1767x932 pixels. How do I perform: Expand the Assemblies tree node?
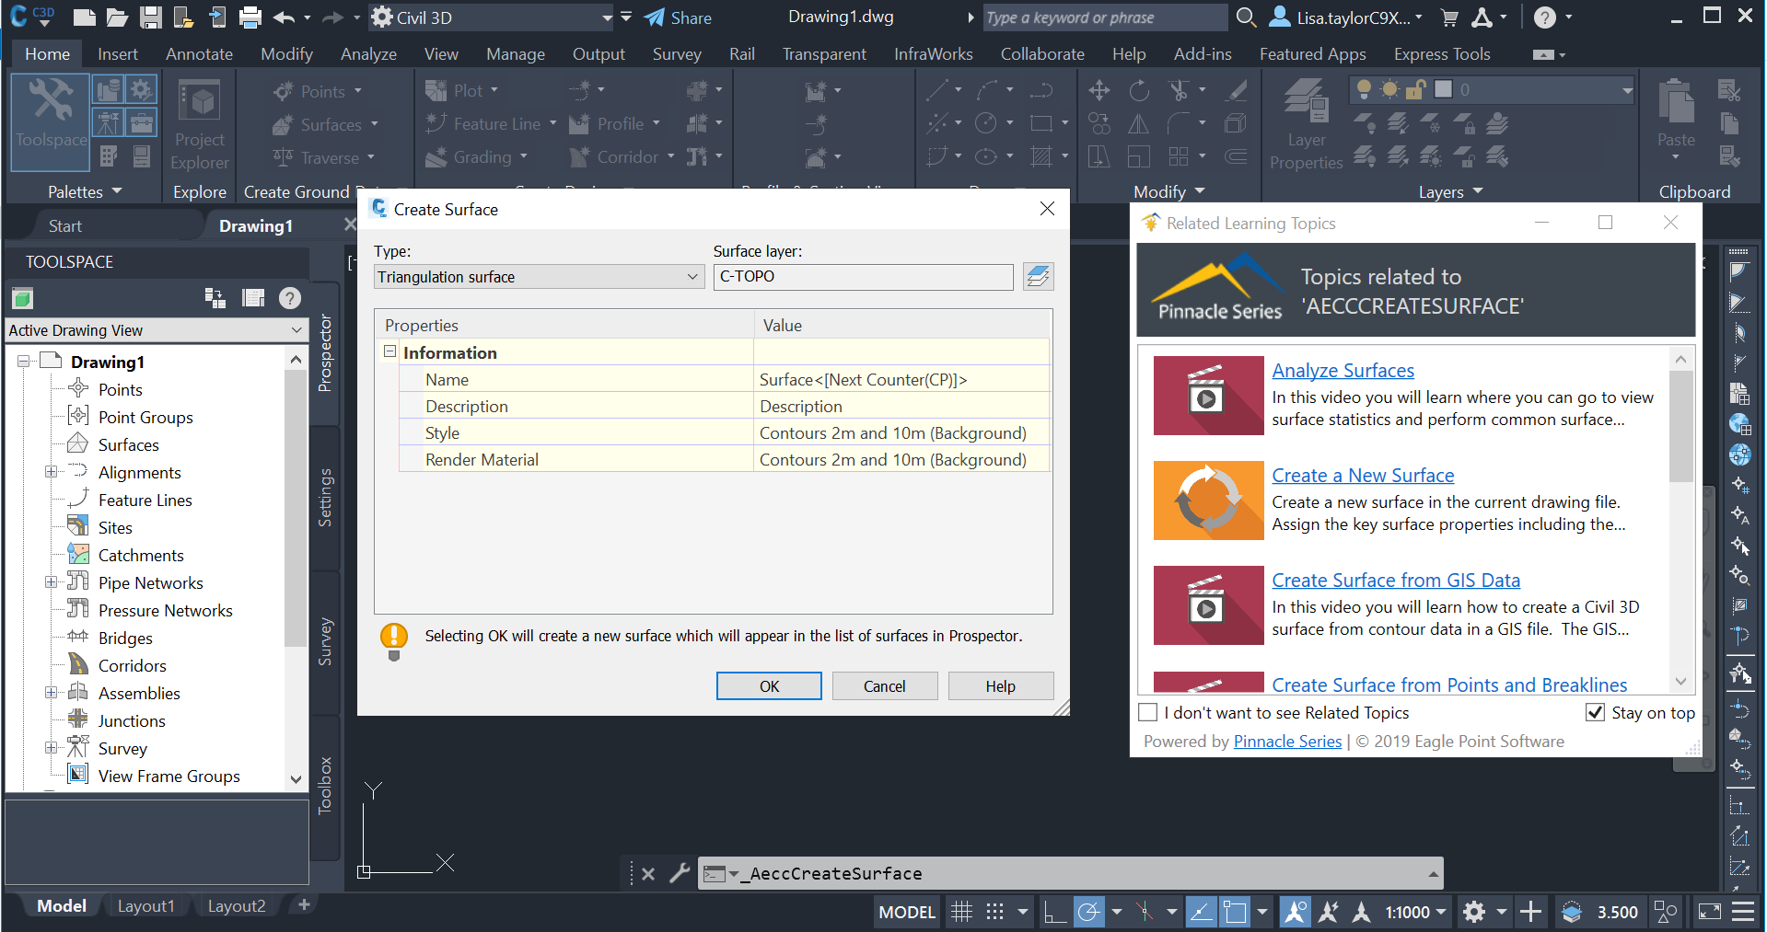[x=52, y=693]
